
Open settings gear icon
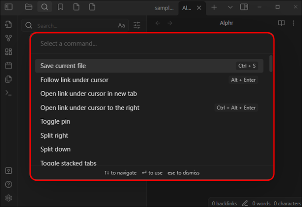pyautogui.click(x=8, y=198)
